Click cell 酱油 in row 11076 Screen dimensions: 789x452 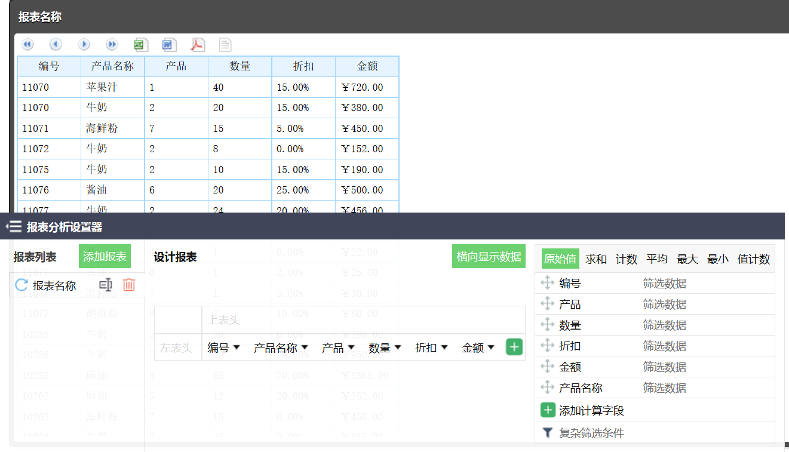pos(113,190)
